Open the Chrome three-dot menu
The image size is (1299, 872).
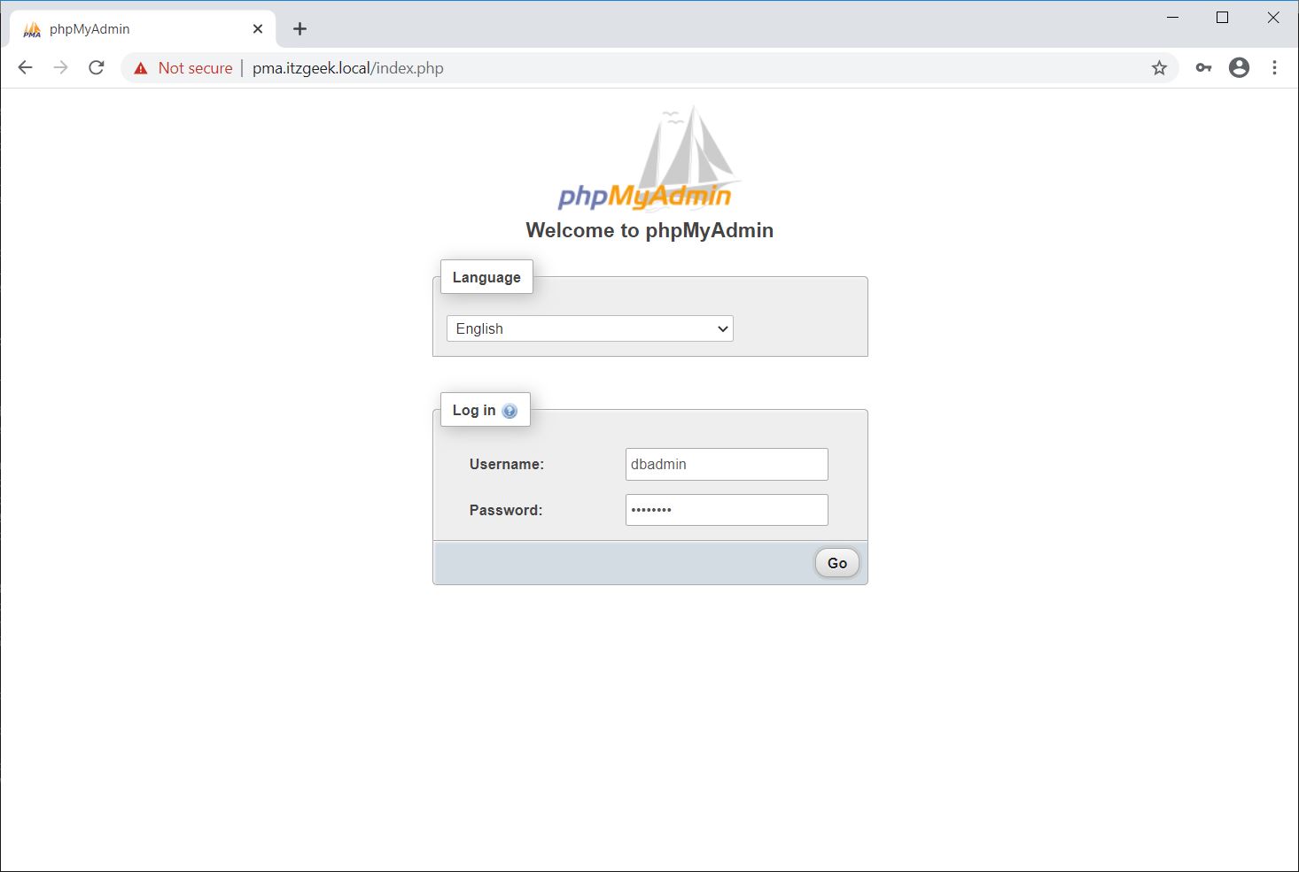(x=1274, y=67)
